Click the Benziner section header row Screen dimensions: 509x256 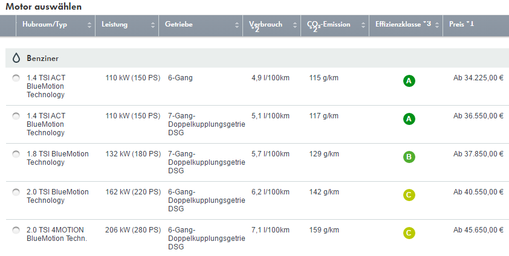pyautogui.click(x=254, y=58)
